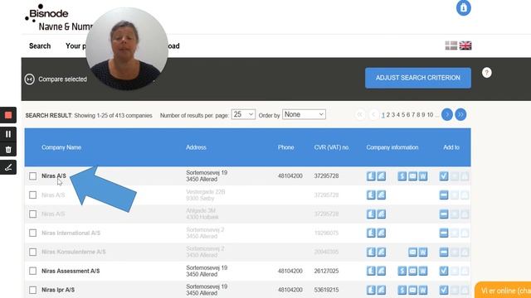Pause the screen recording
Image resolution: width=531 pixels, height=298 pixels.
coord(8,134)
